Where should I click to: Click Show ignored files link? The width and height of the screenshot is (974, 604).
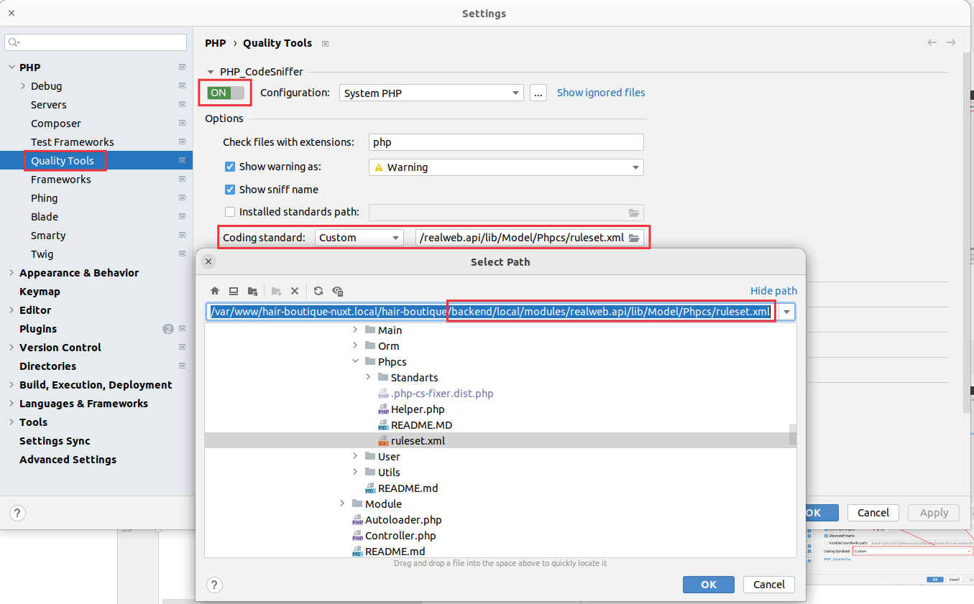[600, 93]
